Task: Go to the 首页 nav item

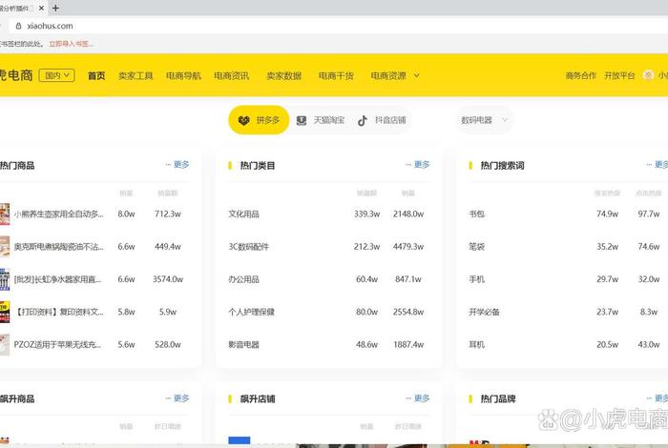Action: pyautogui.click(x=96, y=75)
